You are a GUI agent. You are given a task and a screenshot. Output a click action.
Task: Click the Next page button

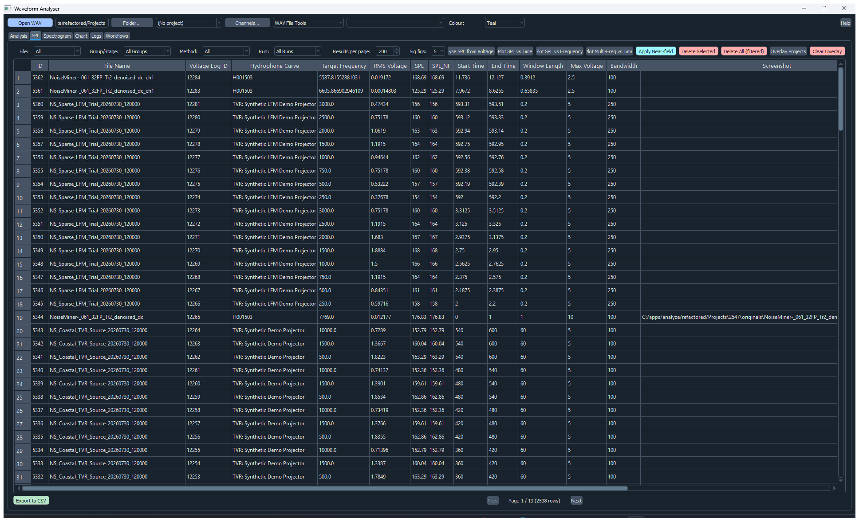click(x=576, y=501)
